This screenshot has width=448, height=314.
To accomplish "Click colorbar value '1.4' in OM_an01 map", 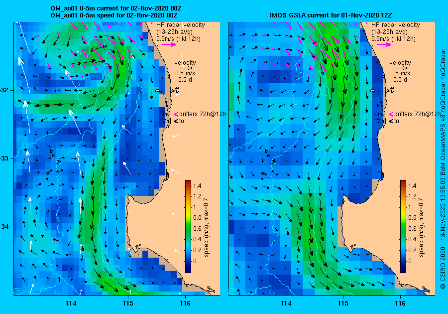I will coord(197,186).
